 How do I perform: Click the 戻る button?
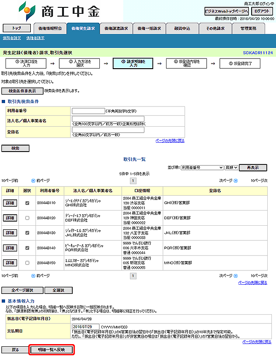(x=16, y=350)
